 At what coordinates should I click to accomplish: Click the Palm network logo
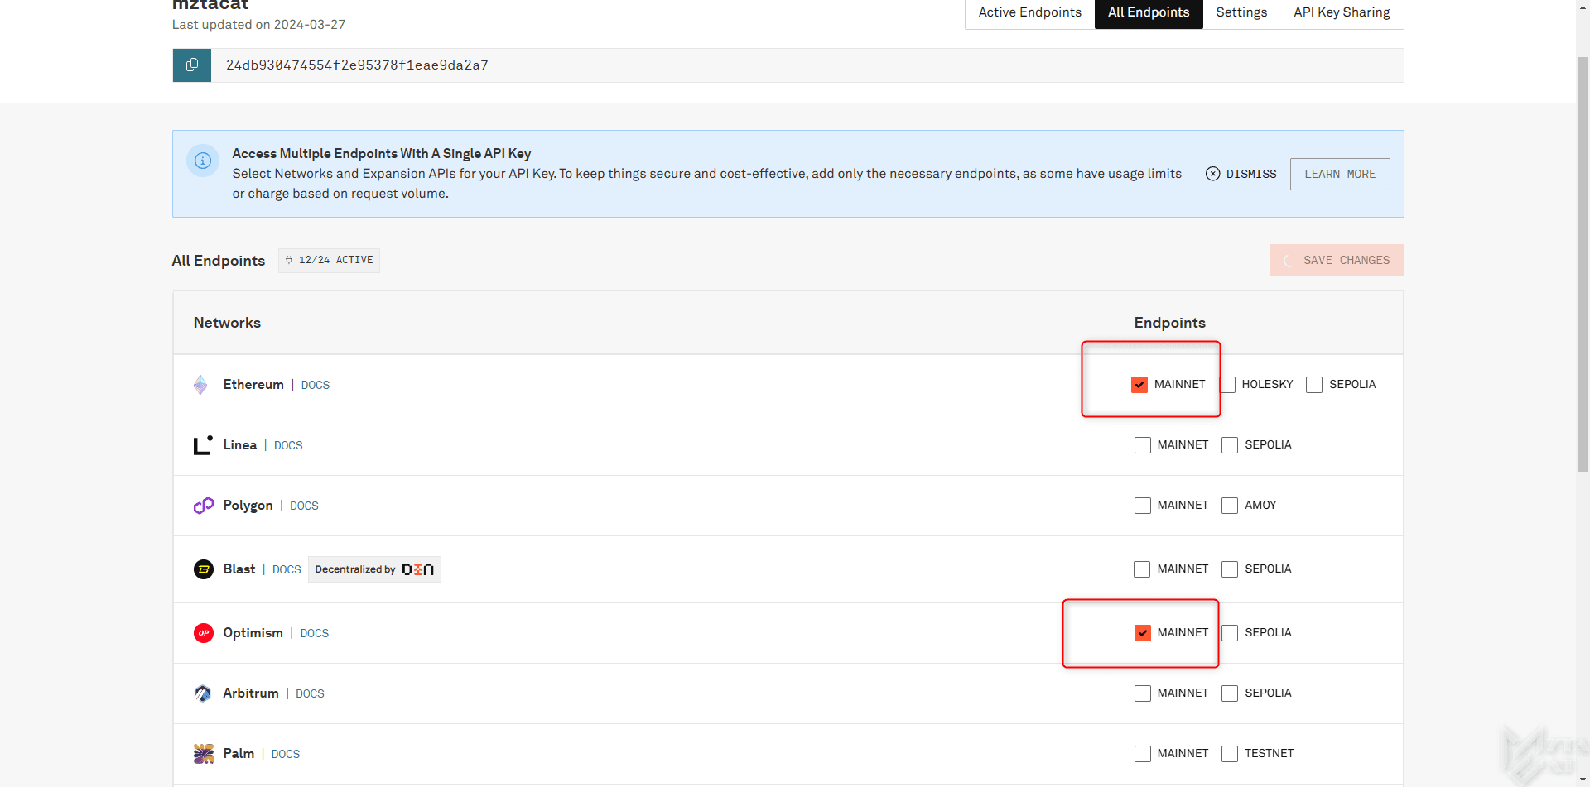click(203, 754)
